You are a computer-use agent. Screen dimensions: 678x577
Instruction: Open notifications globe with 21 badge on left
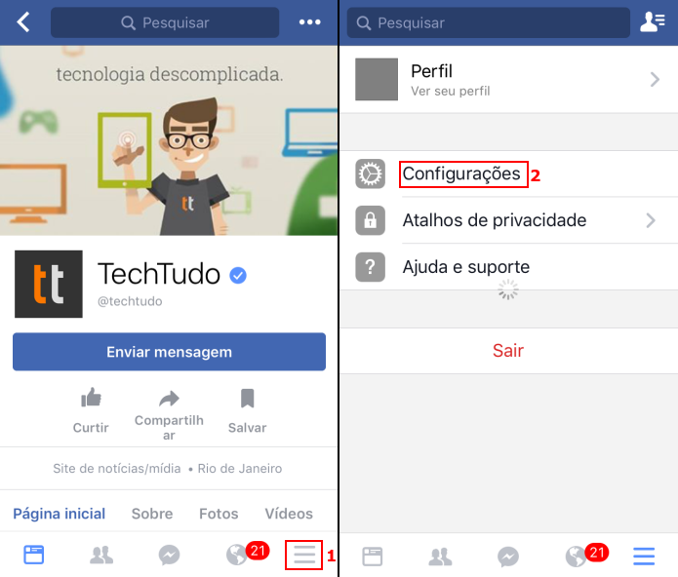pos(237,555)
